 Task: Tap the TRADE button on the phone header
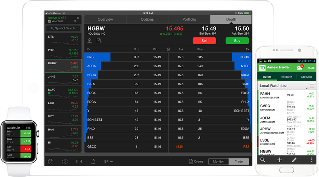tap(311, 68)
